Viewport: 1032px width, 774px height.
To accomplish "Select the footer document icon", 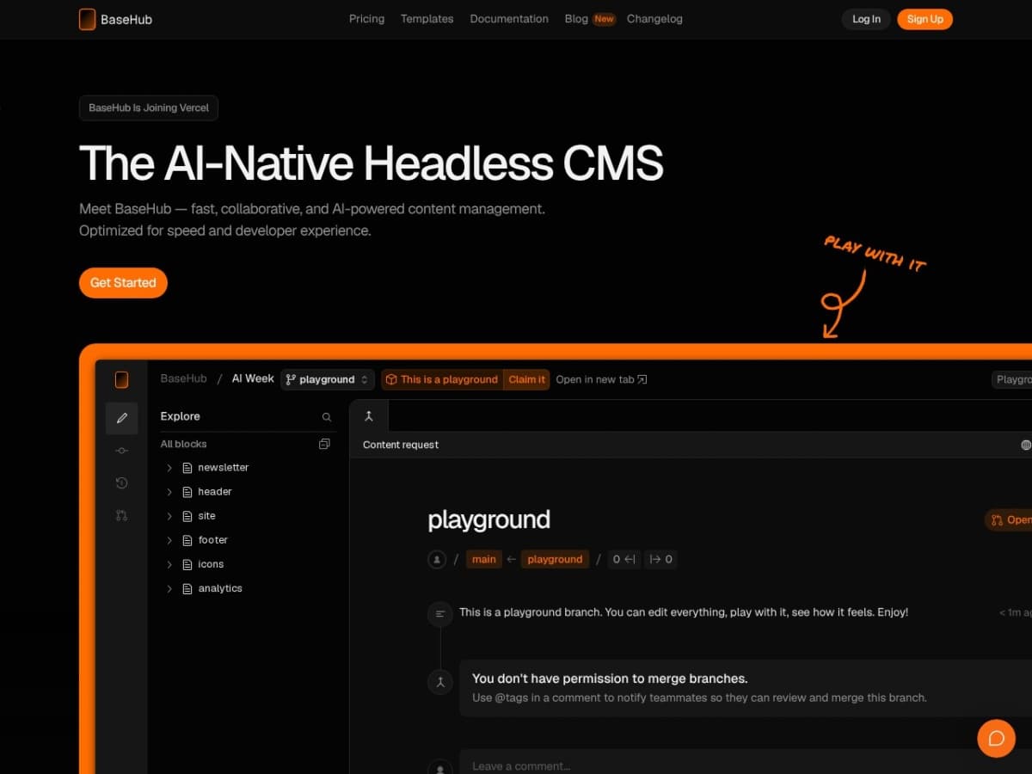I will pyautogui.click(x=187, y=540).
